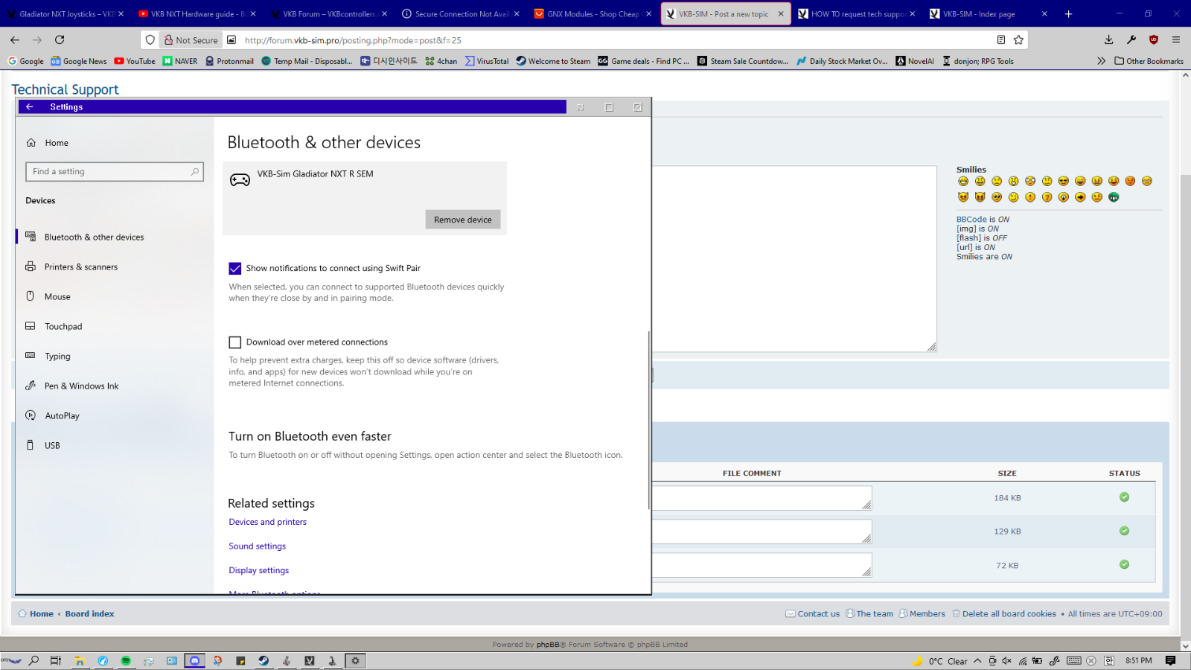Open the browser hamburger menu
Screen dimensions: 1191x670
1176,40
